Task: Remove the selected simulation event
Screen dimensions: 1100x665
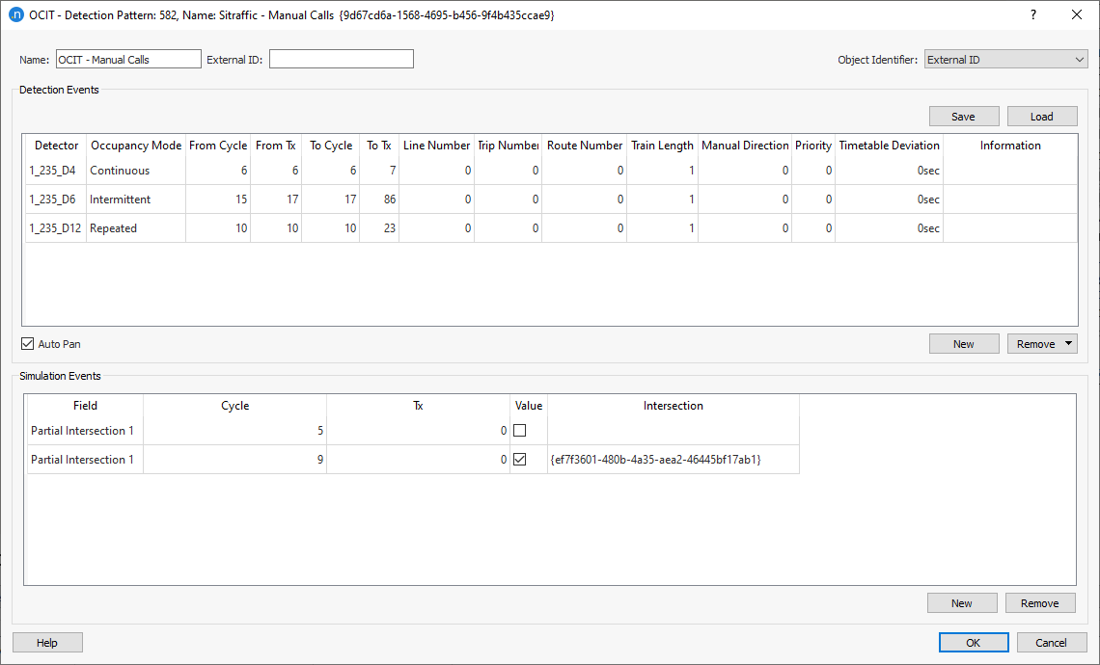Action: (x=1040, y=602)
